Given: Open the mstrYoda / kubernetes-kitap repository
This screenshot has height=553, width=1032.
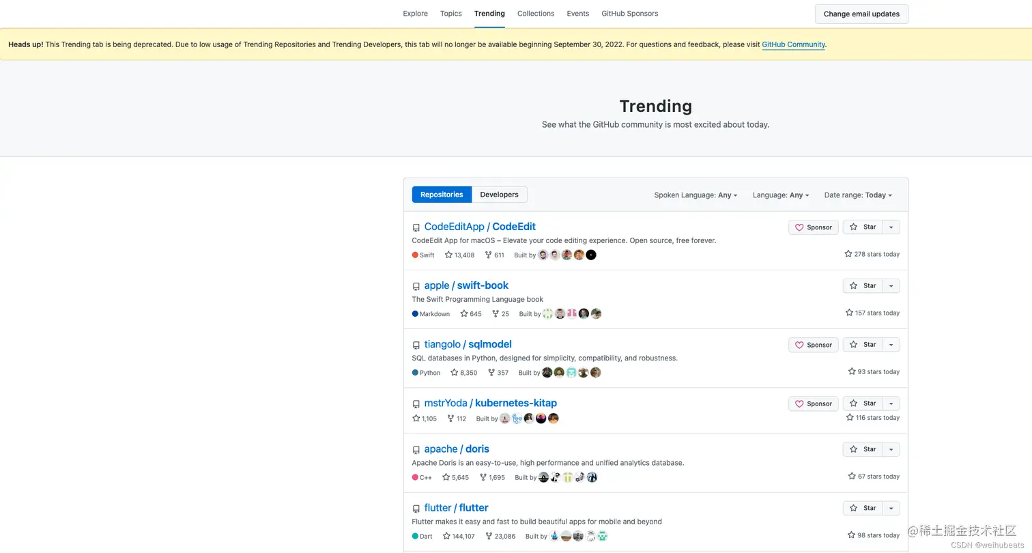Looking at the screenshot, I should pos(490,403).
